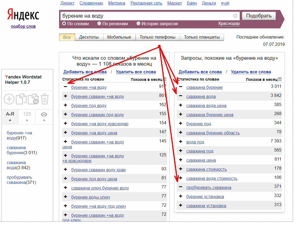
Task: Remove 'скважина бурение' using its minus icon
Action: click(x=180, y=87)
